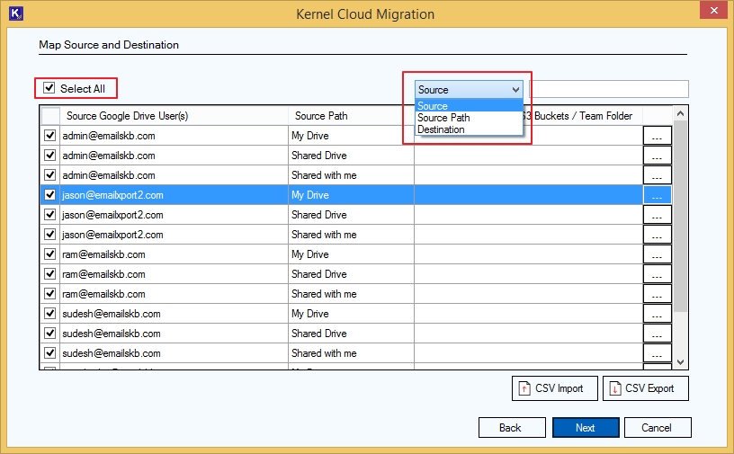Select ram@emailskb.com cell in Shared Drive row
734x454 pixels.
(174, 274)
